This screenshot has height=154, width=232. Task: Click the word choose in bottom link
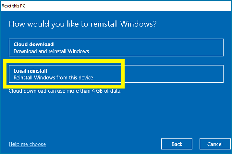[37, 144]
